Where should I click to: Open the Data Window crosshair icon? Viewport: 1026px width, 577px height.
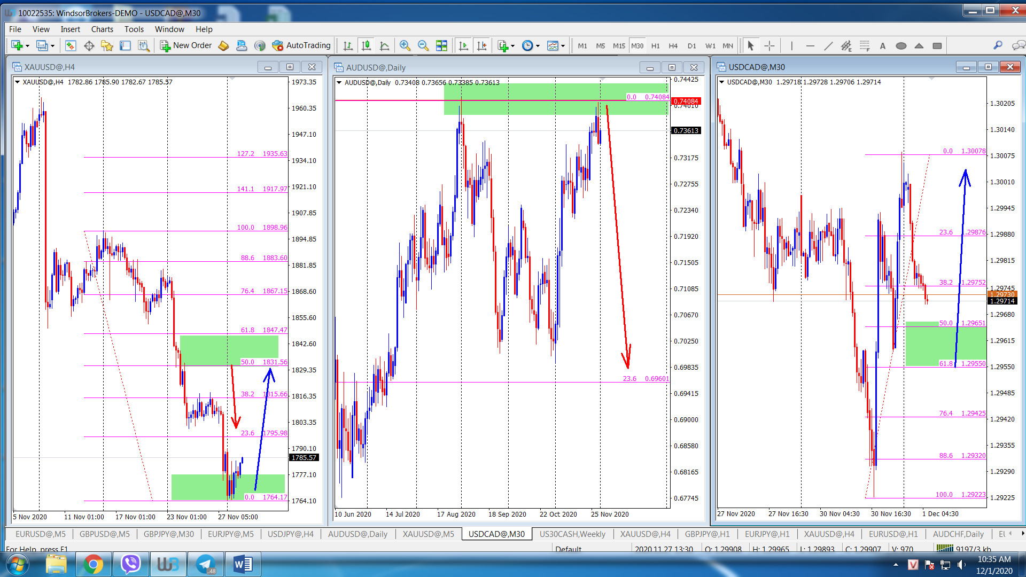(89, 46)
